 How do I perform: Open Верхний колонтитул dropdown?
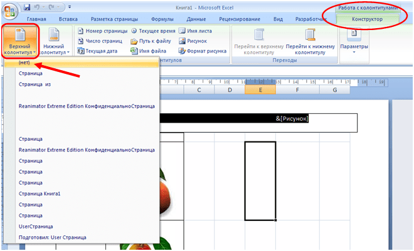tap(20, 41)
